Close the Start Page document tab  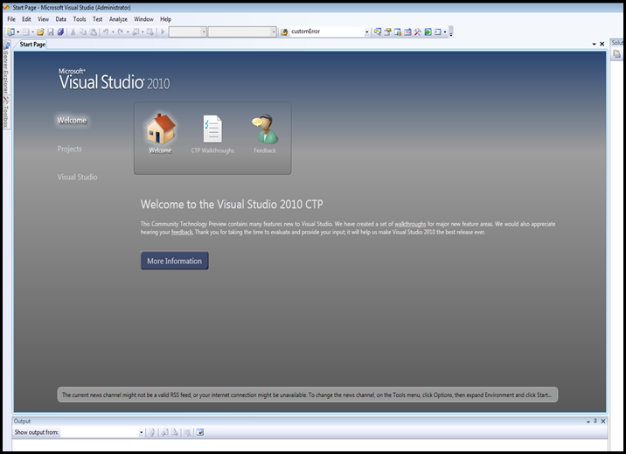602,44
